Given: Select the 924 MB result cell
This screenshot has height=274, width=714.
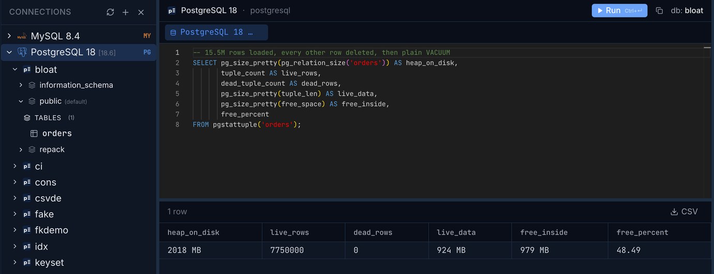Looking at the screenshot, I should [x=470, y=250].
